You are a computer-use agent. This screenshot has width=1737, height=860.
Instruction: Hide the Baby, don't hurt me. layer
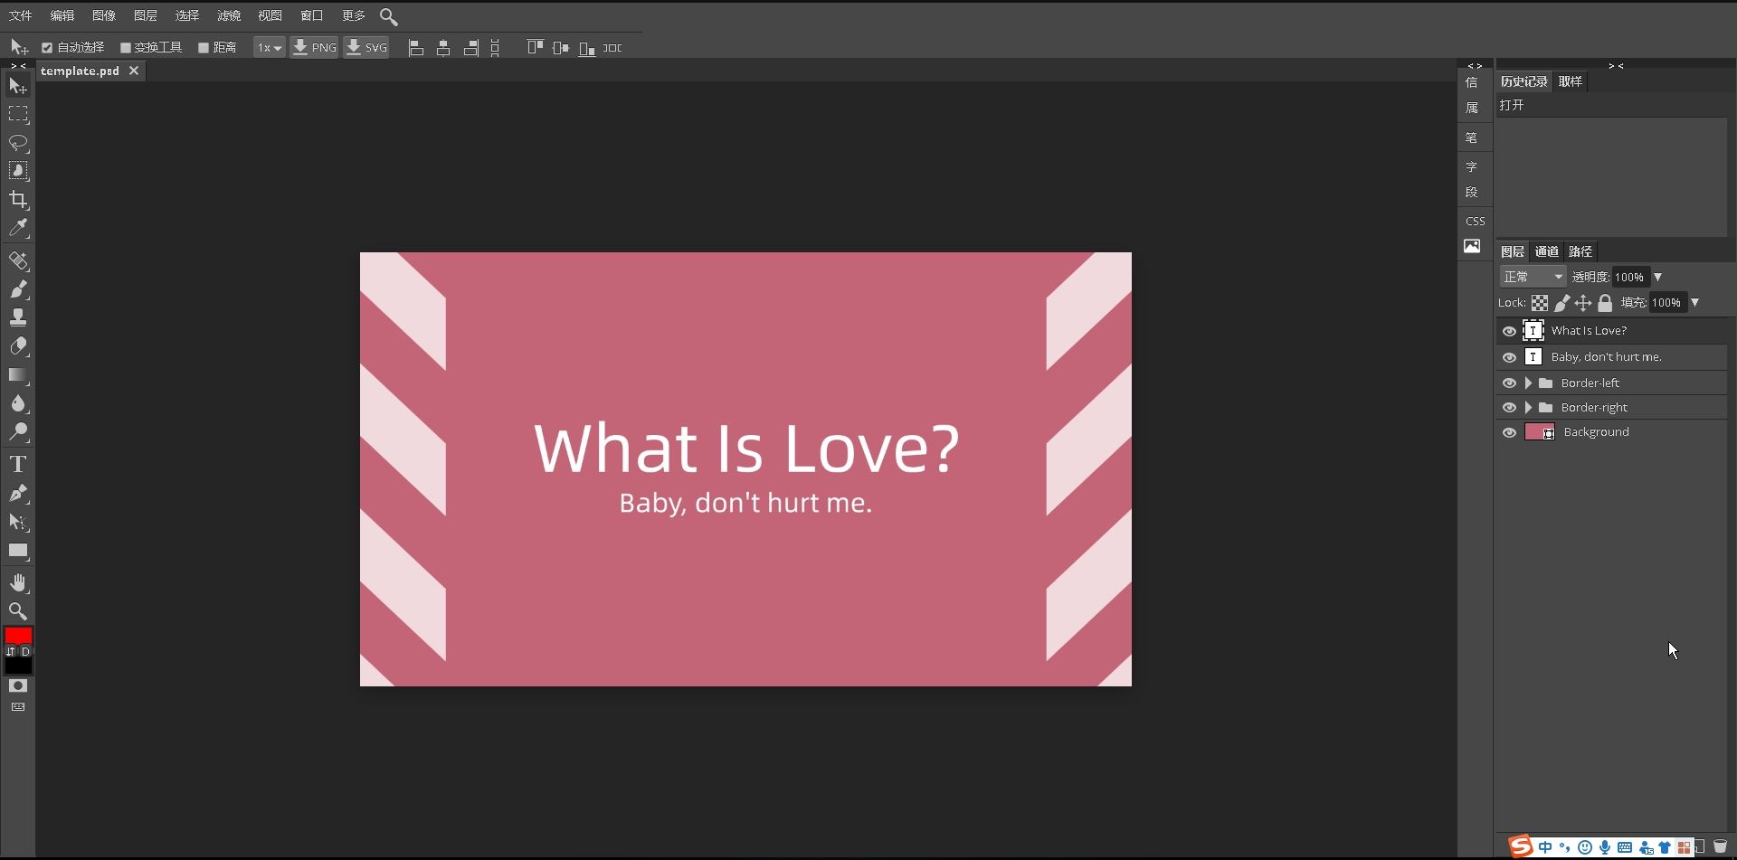coord(1509,357)
